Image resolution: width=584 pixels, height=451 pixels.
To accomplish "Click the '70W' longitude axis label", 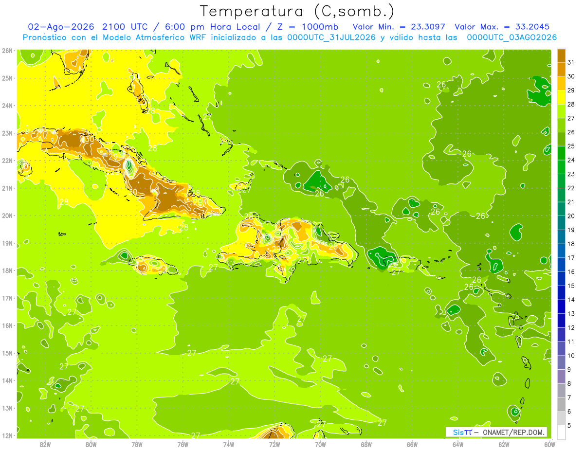I will 320,445.
